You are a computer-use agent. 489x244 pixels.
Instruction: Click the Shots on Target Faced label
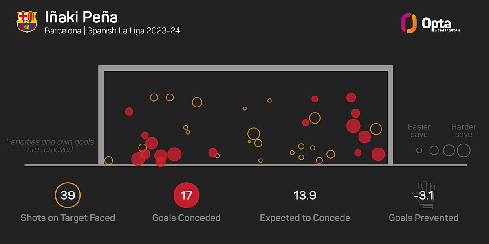(68, 218)
